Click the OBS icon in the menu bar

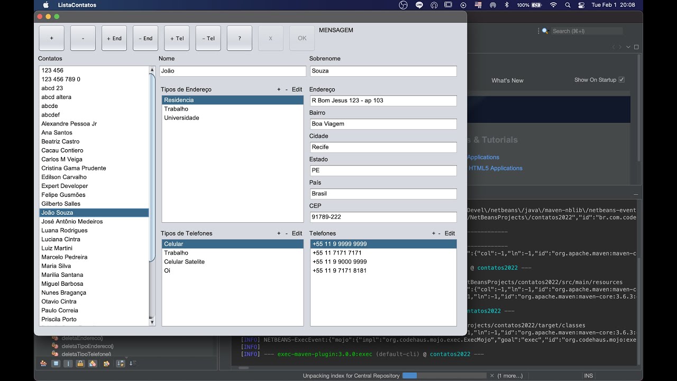click(x=403, y=5)
